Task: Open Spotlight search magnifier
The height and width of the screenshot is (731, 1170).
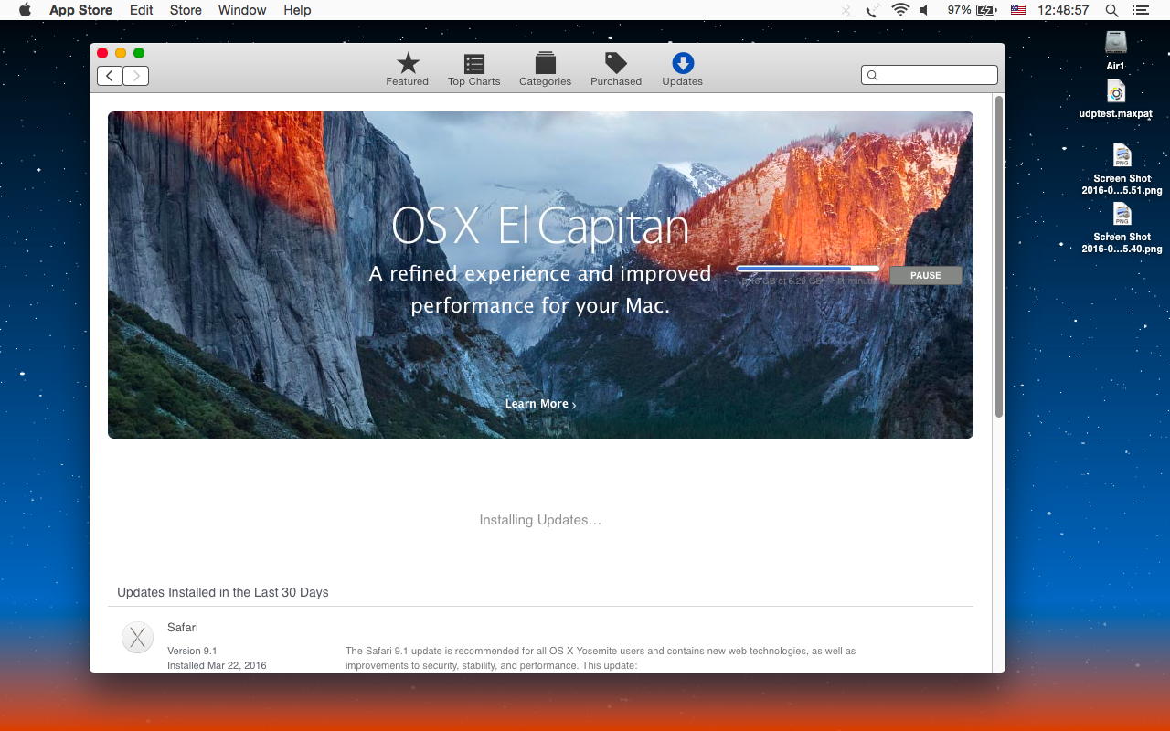Action: coord(1111,10)
